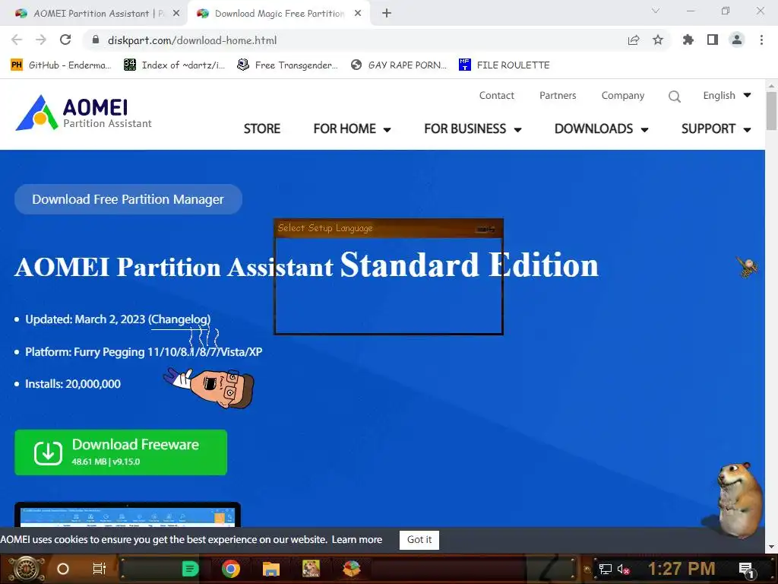Click the AOMEI Partition Assistant logo
The width and height of the screenshot is (778, 584).
point(84,113)
